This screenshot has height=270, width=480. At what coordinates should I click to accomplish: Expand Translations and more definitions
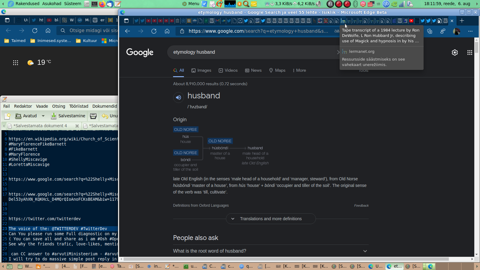click(271, 219)
